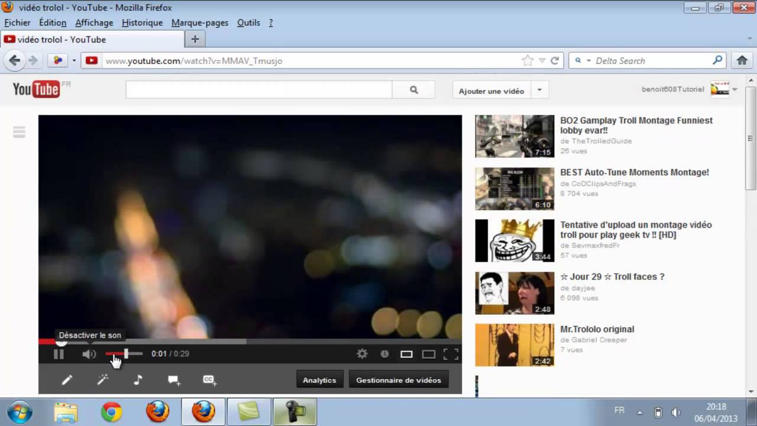The width and height of the screenshot is (757, 426).
Task: Seek in the video progress bar
Action: [250, 341]
